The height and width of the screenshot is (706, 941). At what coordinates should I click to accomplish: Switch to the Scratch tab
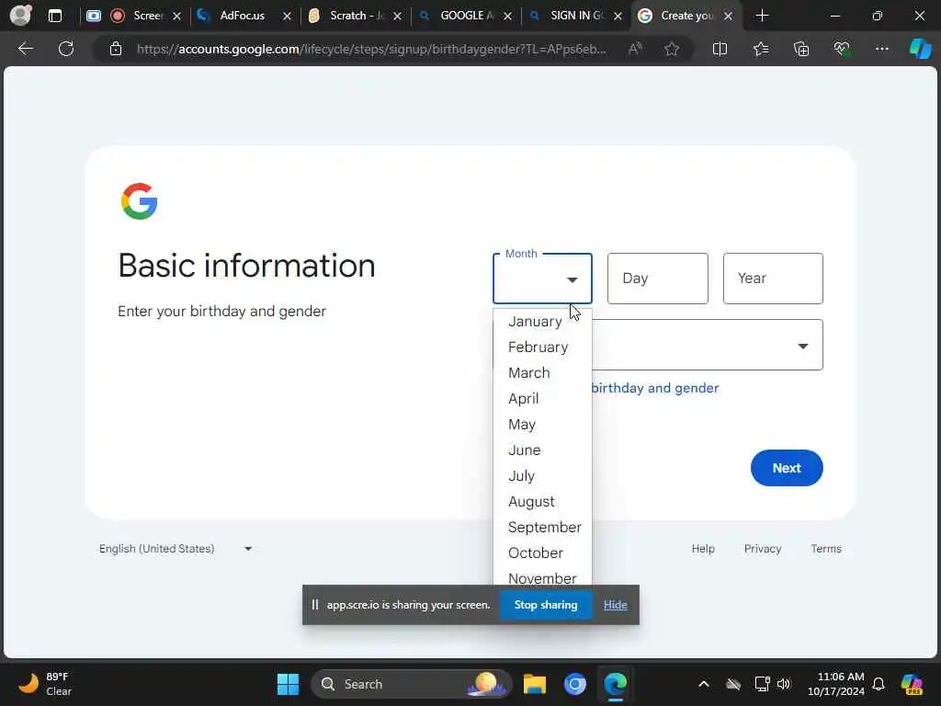pos(353,16)
